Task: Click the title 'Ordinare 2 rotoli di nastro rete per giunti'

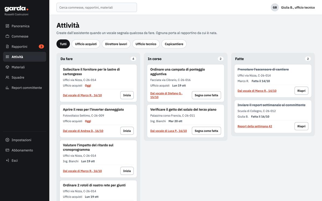Action: tap(94, 185)
